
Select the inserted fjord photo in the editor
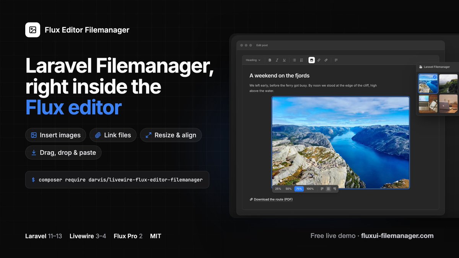tap(340, 143)
